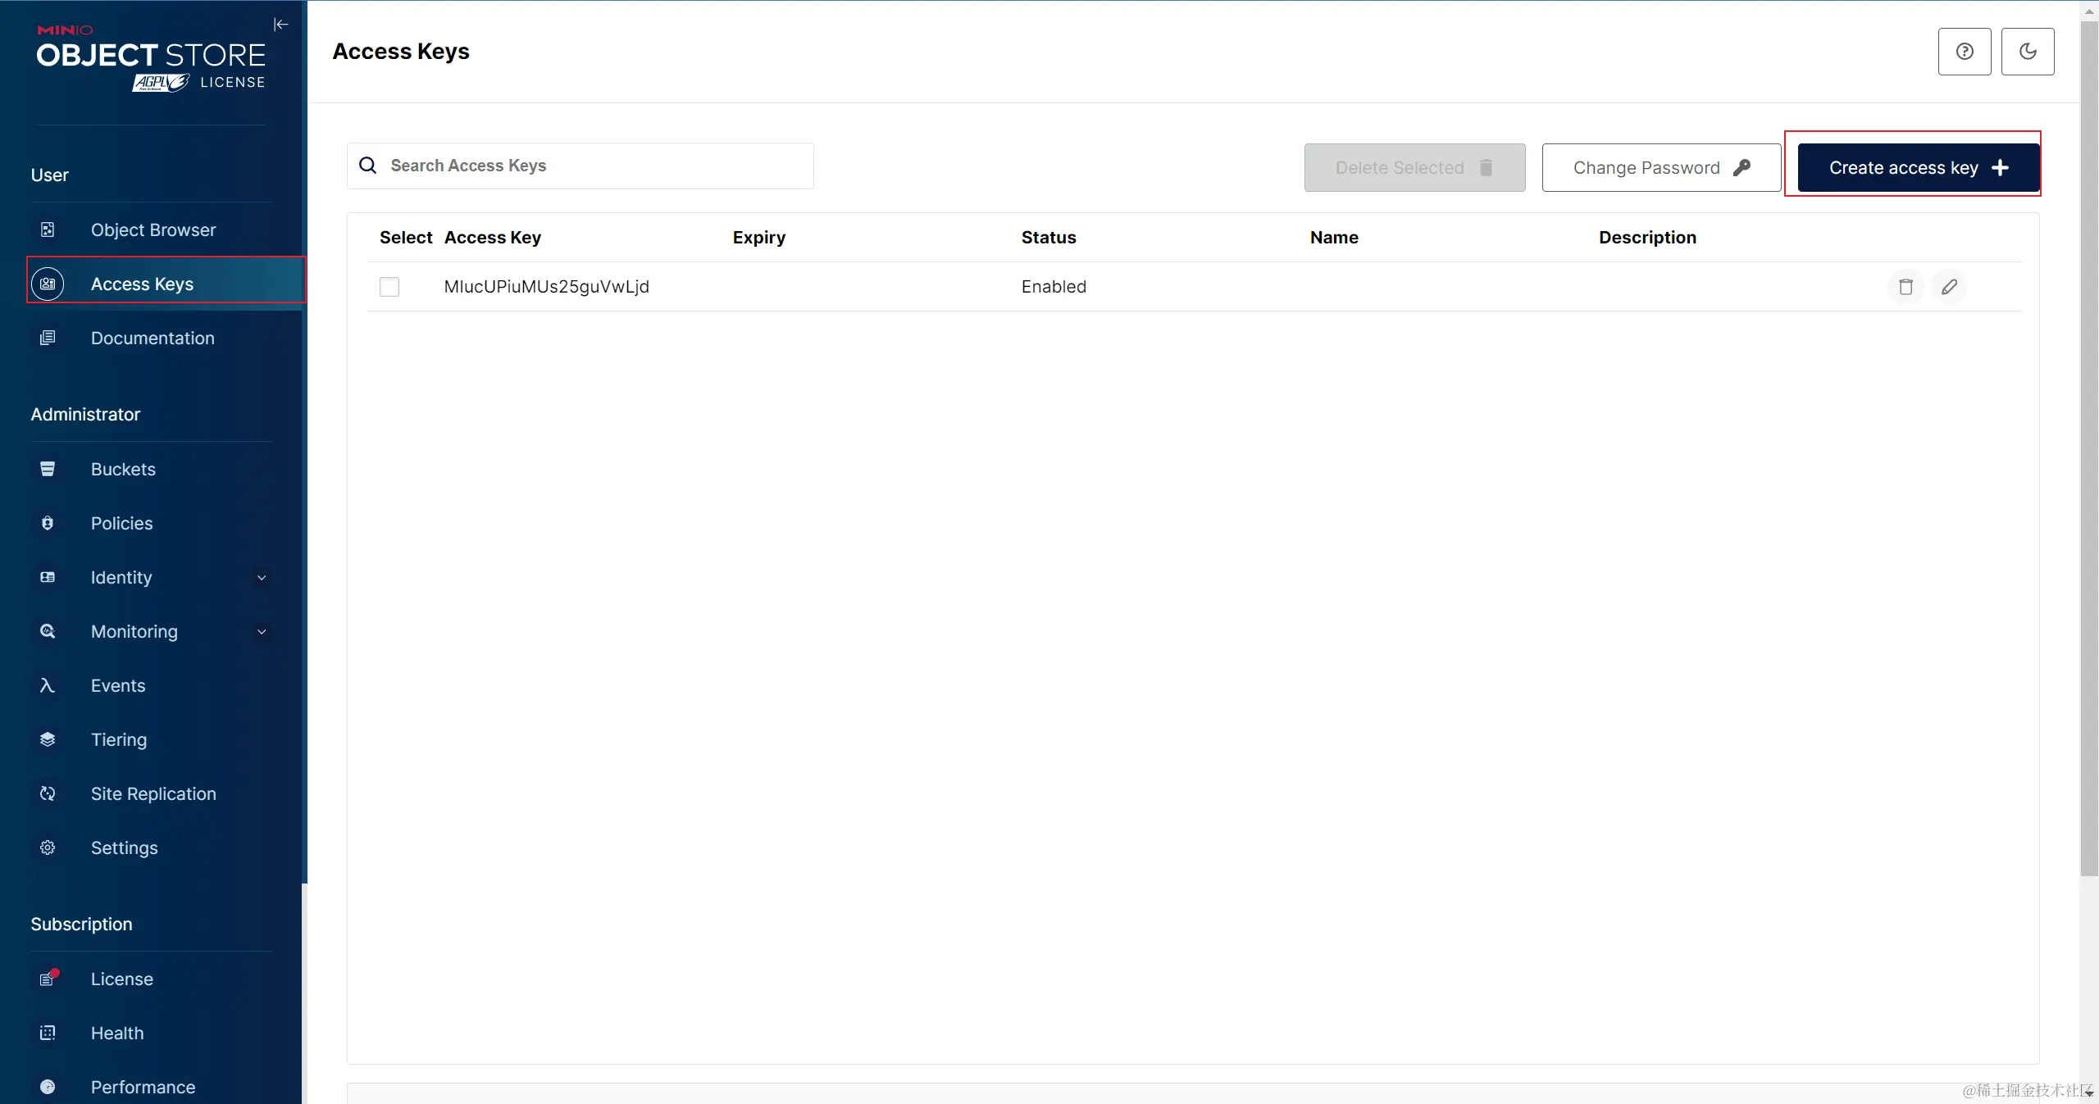
Task: Toggle dark mode moon icon
Action: click(2027, 52)
